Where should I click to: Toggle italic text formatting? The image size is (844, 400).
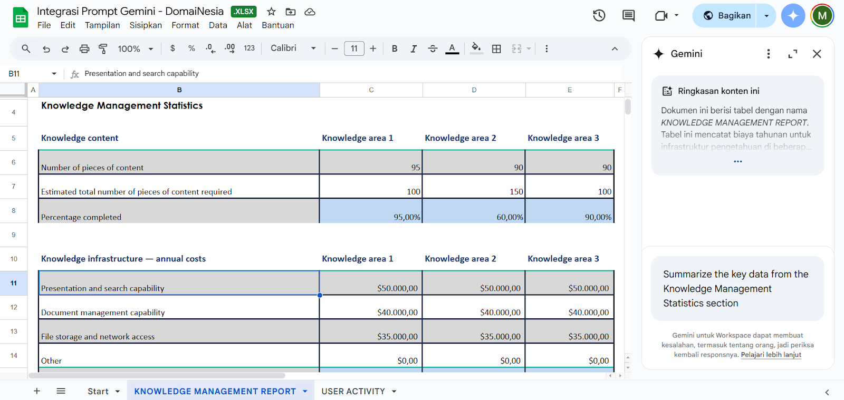point(414,49)
